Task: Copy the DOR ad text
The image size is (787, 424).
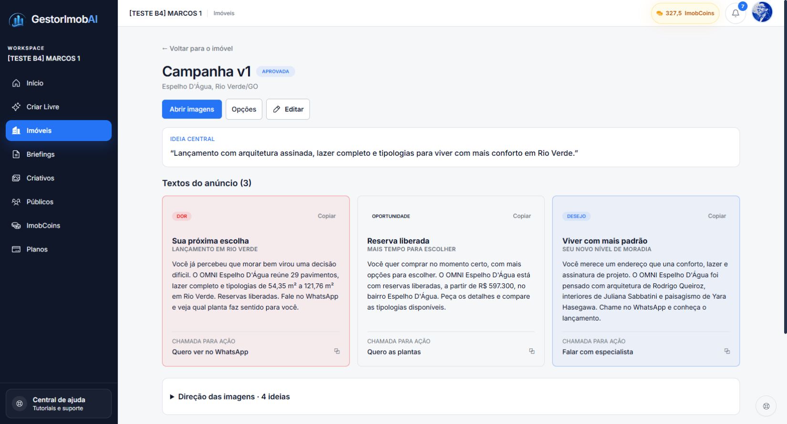Action: coord(327,216)
